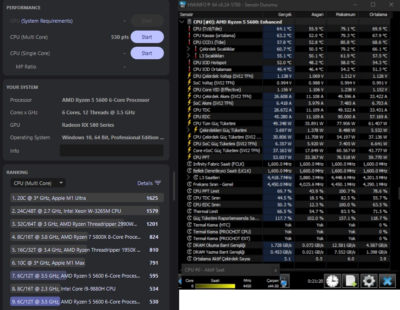Click the Maksimum column header
The width and height of the screenshot is (400, 310).
click(345, 14)
